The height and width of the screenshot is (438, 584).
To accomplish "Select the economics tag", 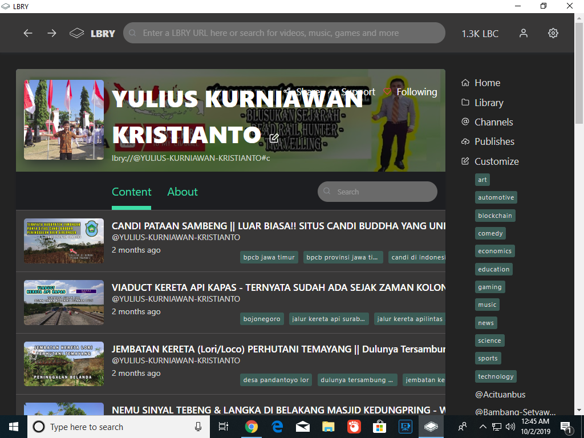I will coord(495,251).
